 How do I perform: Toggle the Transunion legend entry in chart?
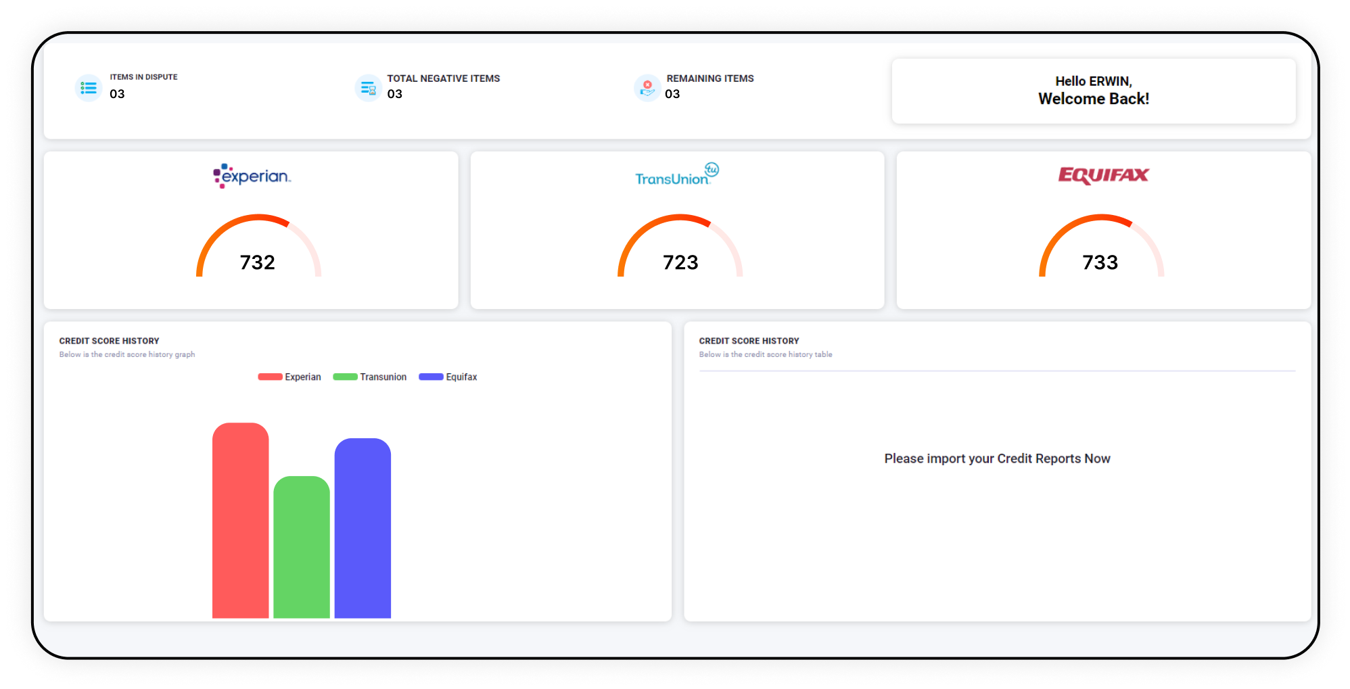370,377
